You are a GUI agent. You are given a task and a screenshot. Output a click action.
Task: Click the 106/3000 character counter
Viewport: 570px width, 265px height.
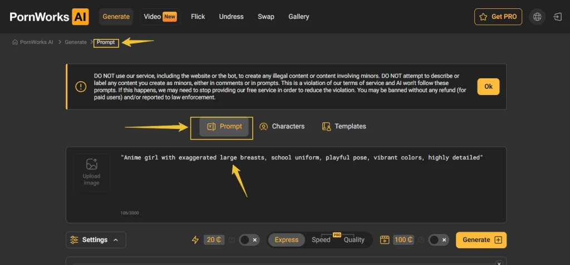[129, 213]
